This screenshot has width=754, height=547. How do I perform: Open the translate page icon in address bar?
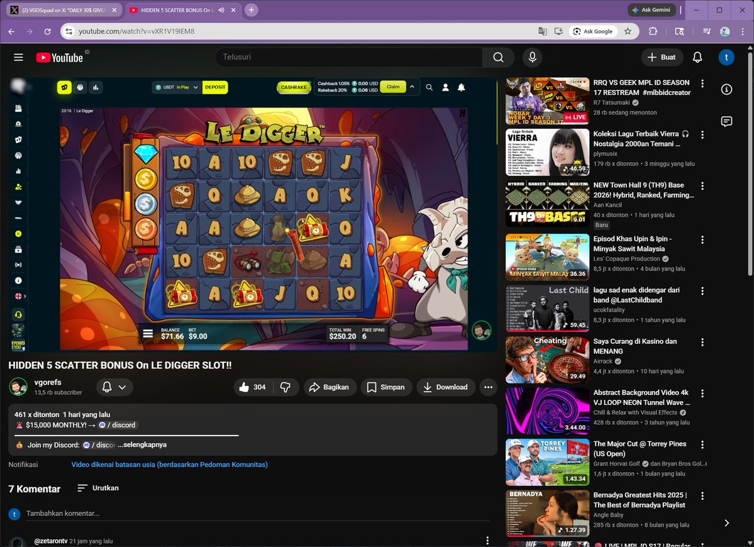pos(543,31)
